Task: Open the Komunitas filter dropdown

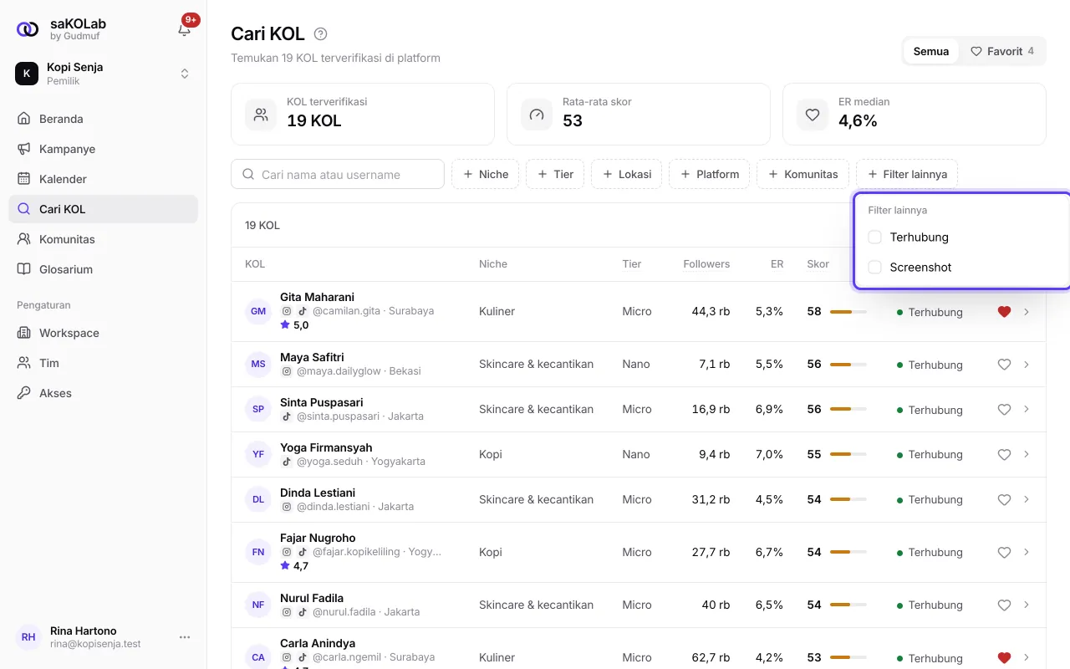Action: (x=802, y=174)
